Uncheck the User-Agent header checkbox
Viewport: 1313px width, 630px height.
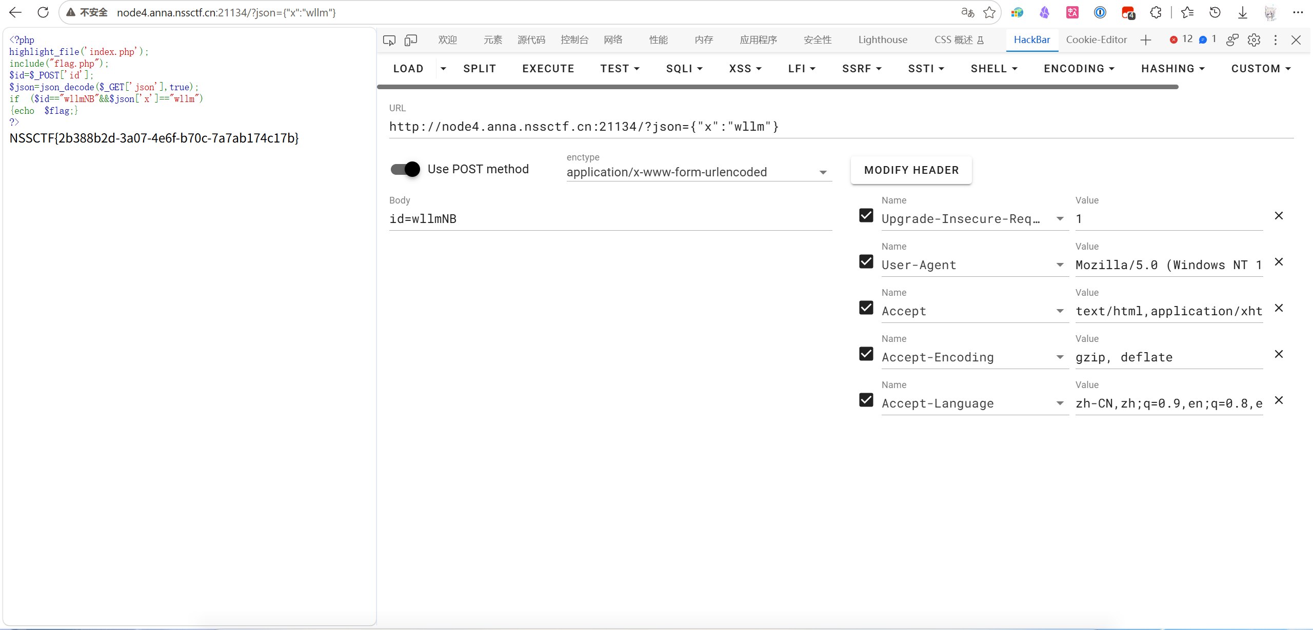[866, 261]
